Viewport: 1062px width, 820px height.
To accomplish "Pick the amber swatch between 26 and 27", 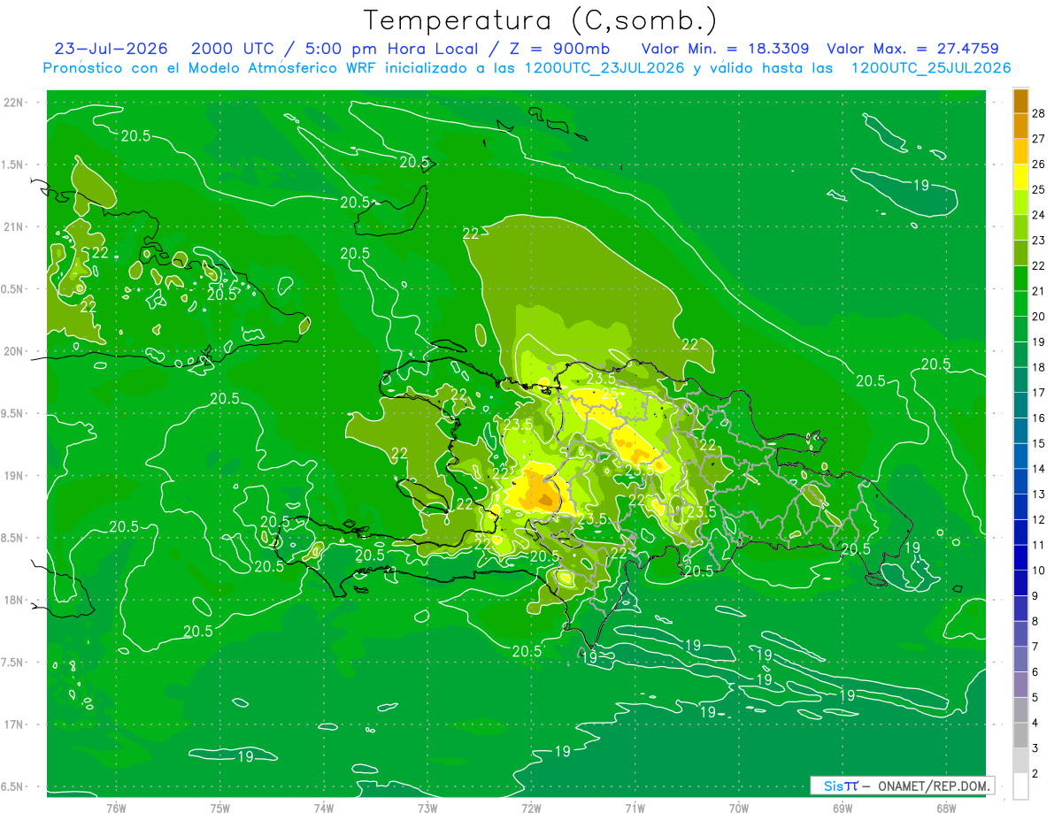I will [x=1020, y=151].
